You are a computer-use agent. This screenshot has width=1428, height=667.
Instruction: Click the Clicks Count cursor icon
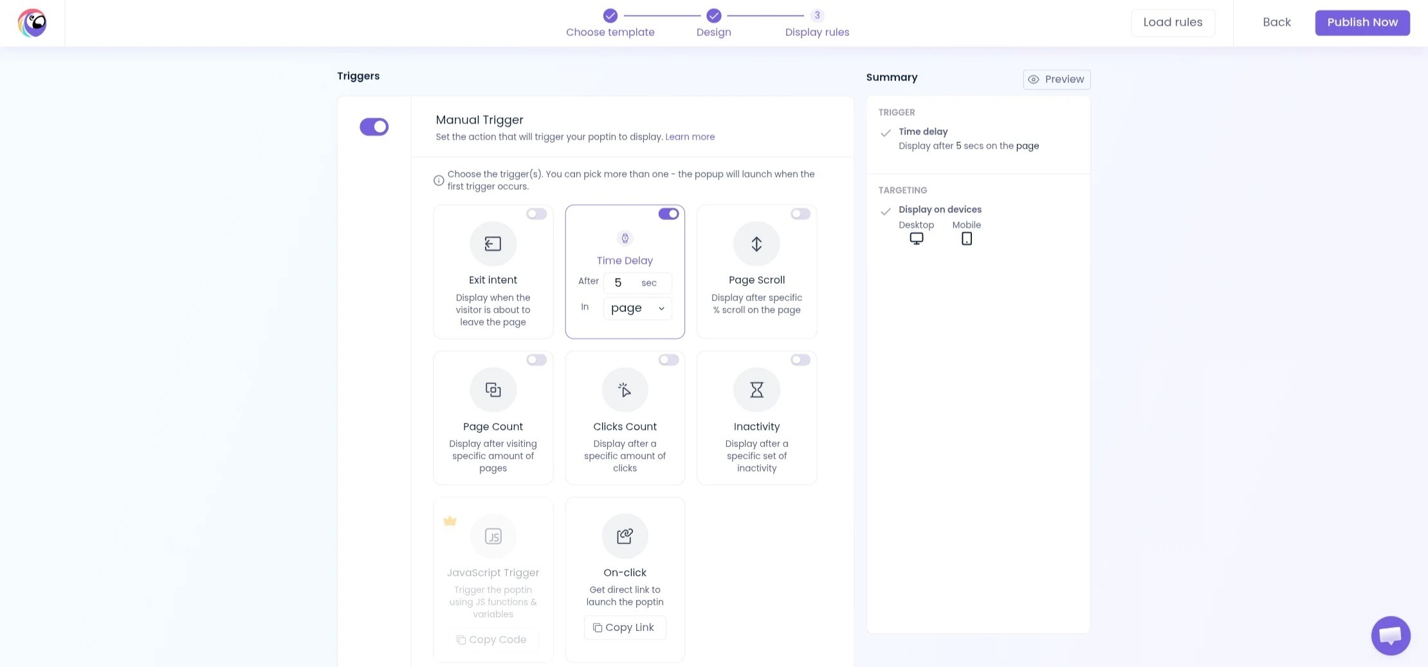pyautogui.click(x=625, y=390)
